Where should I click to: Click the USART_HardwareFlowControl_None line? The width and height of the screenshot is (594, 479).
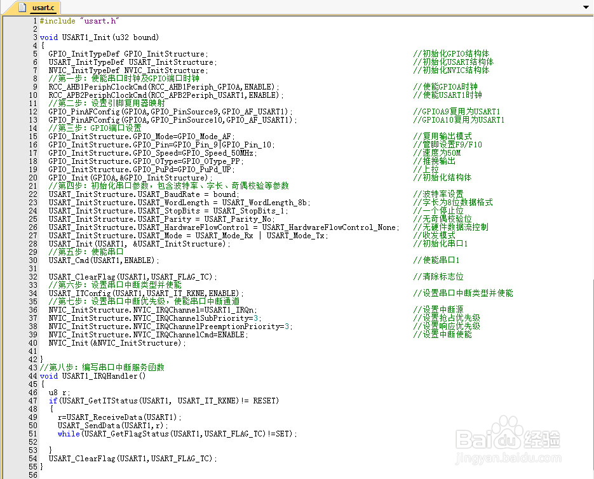pyautogui.click(x=224, y=227)
